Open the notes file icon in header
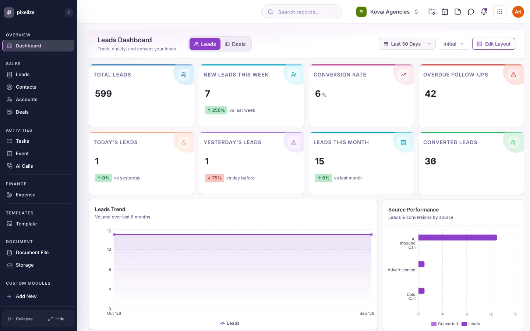Screen dimensions: 530x331 coord(457,12)
